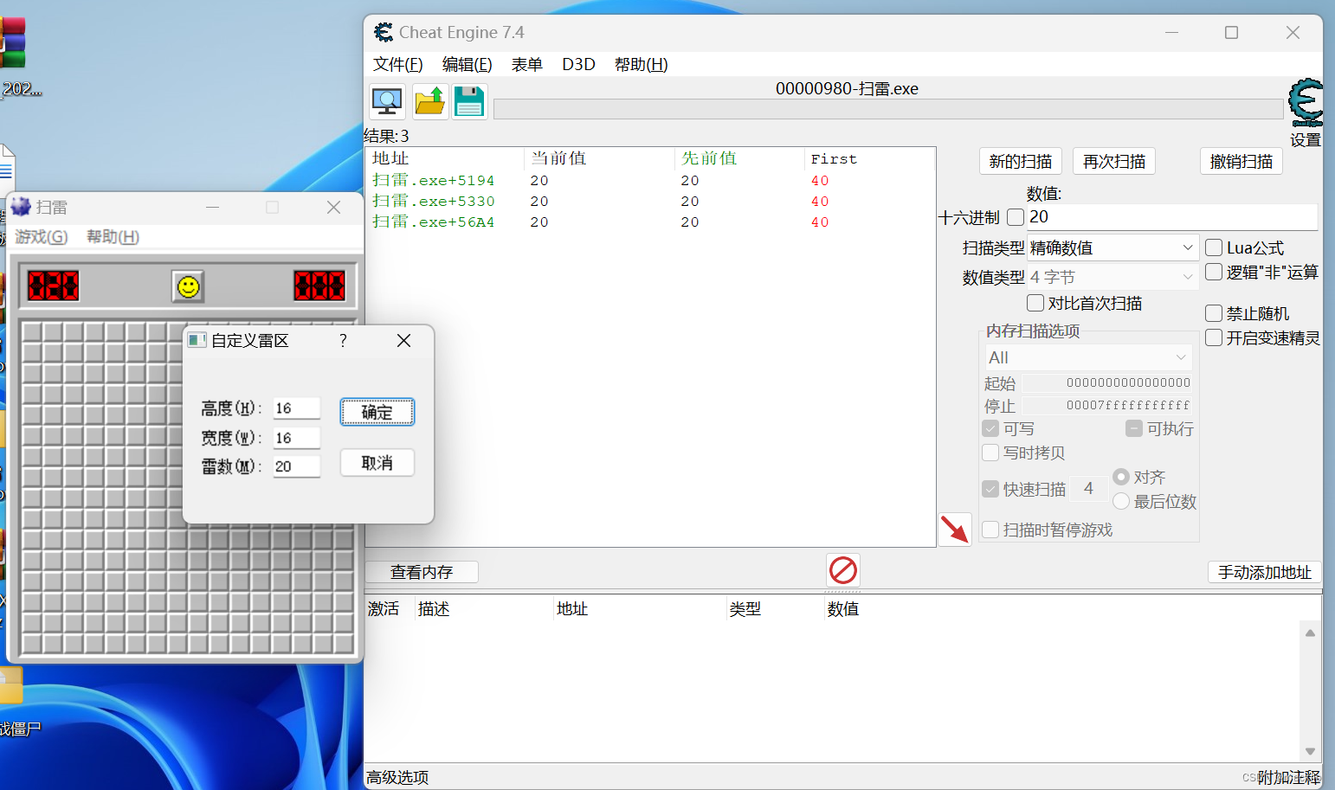Open the 文件(F) menu in Cheat Engine
Screen dimensions: 1335x790
pos(397,64)
